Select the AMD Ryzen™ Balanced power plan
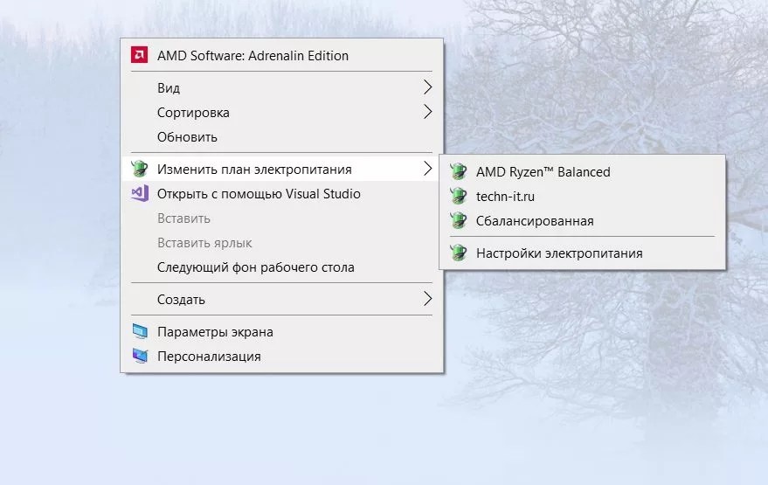This screenshot has width=768, height=485. [582, 172]
